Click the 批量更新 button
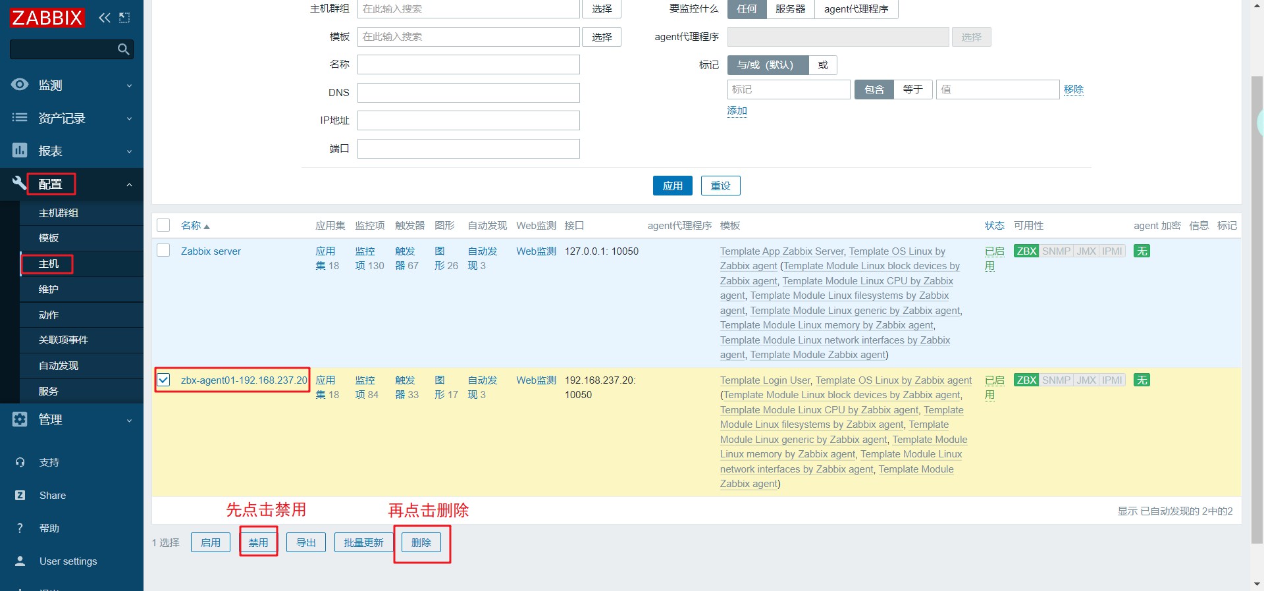 [x=363, y=542]
